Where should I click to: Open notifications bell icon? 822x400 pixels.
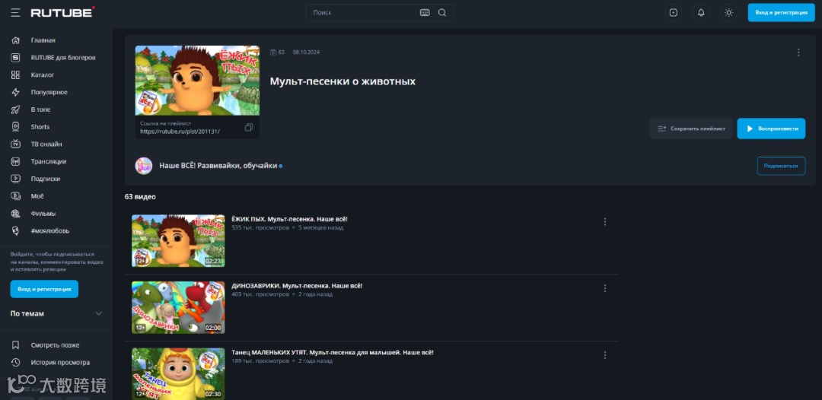click(x=701, y=13)
